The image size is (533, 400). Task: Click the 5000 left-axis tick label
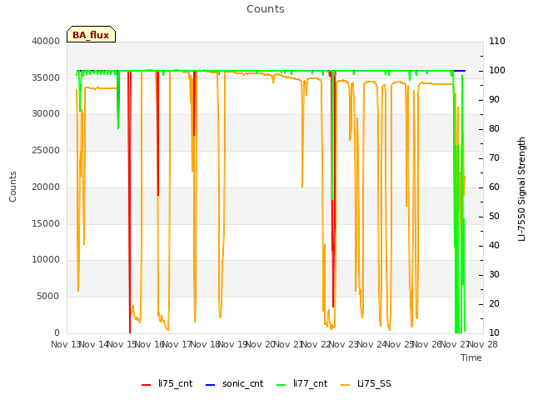(x=48, y=297)
